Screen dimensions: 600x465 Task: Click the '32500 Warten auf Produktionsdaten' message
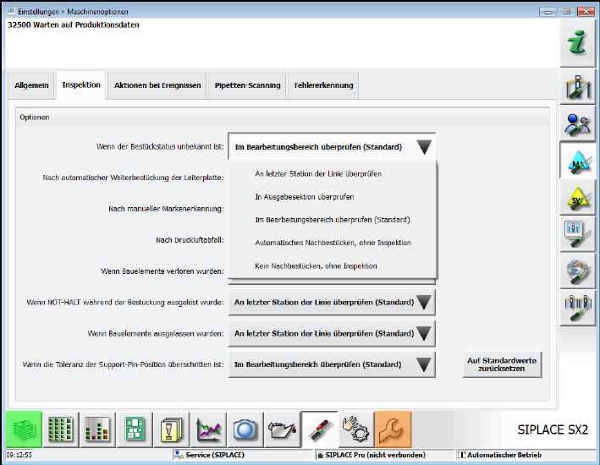point(74,25)
